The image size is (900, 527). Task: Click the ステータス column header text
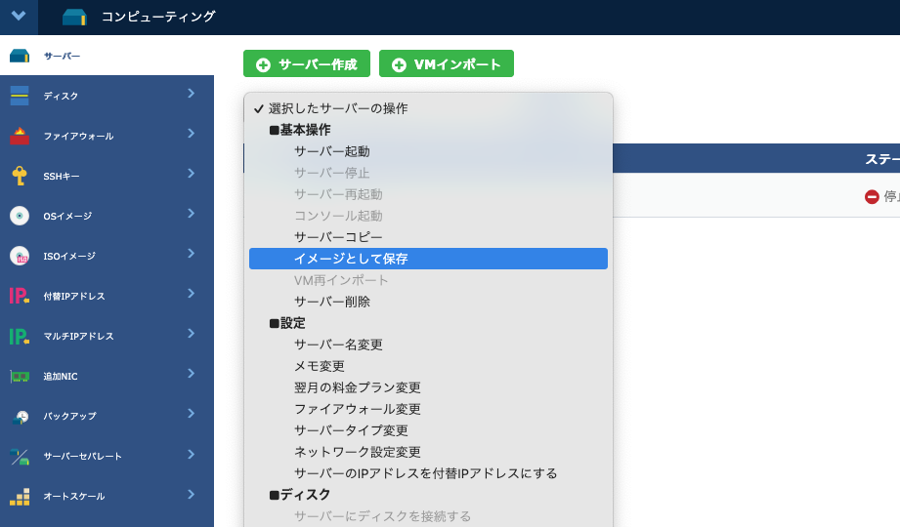point(882,159)
